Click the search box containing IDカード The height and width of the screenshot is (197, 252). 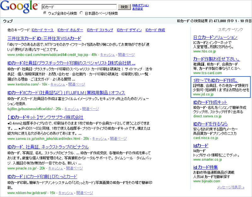pyautogui.click(x=79, y=7)
